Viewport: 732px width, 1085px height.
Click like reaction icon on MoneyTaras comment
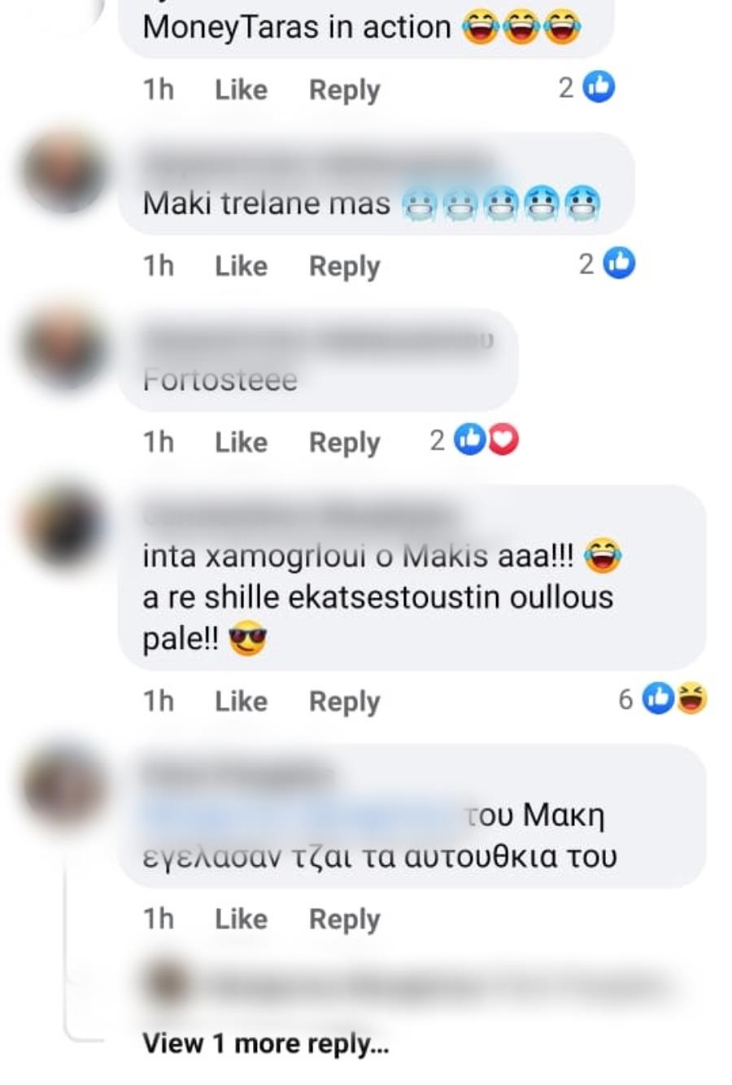tap(599, 87)
